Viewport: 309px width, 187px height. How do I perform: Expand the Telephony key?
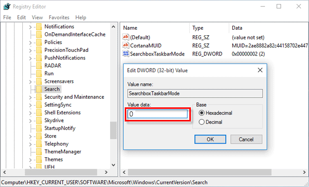click(30, 144)
